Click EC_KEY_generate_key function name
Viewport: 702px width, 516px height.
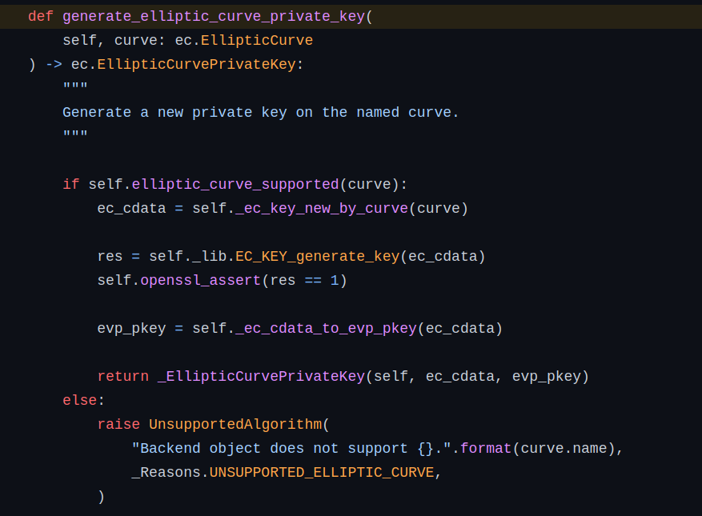(318, 257)
